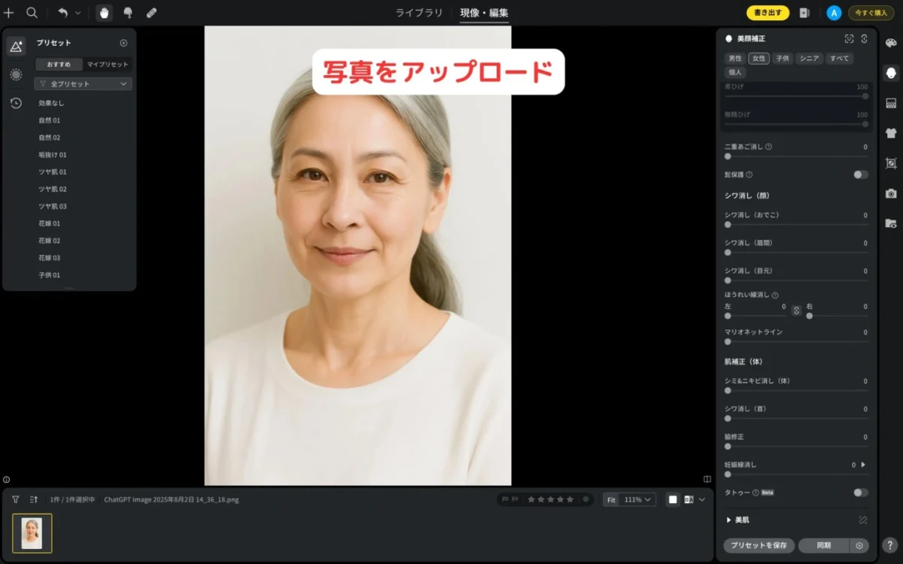903x564 pixels.
Task: Click the 同期 sync button
Action: pos(824,546)
